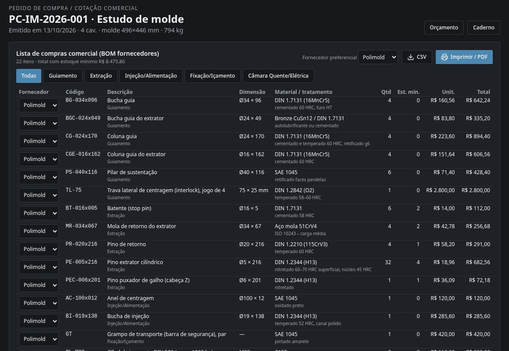Screen dimensions: 509x351
Task: Open supplier dropdown for Mola de retorno row
Action: coord(39,231)
